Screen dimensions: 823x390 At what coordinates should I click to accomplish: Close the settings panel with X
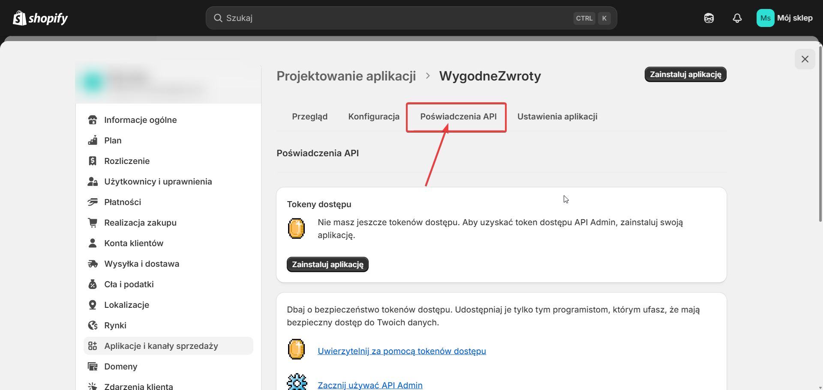[x=805, y=59]
